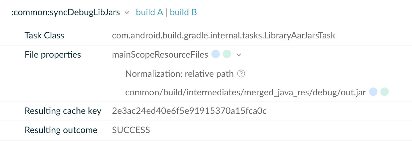Click the Resulting cache key label

click(x=63, y=111)
